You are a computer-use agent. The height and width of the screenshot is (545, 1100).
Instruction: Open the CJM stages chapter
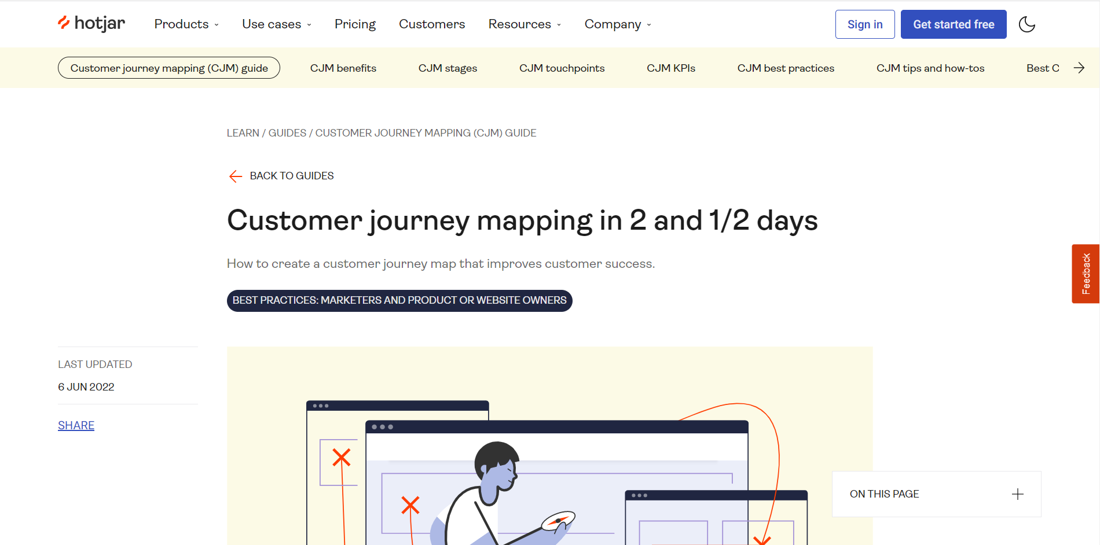click(x=448, y=68)
